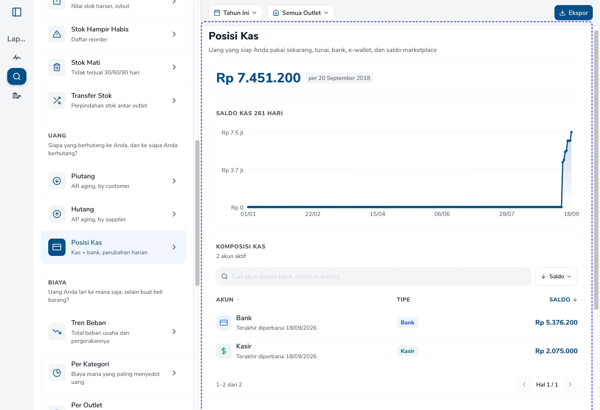Viewport: 600px width, 410px height.
Task: Click the Tren Beban trending-down icon
Action: 57,332
